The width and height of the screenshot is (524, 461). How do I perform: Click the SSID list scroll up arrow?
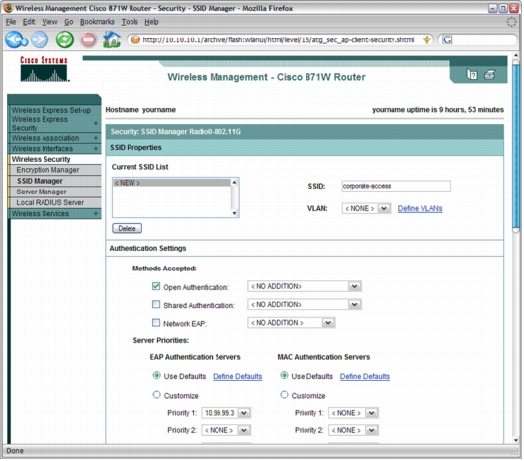pyautogui.click(x=234, y=182)
